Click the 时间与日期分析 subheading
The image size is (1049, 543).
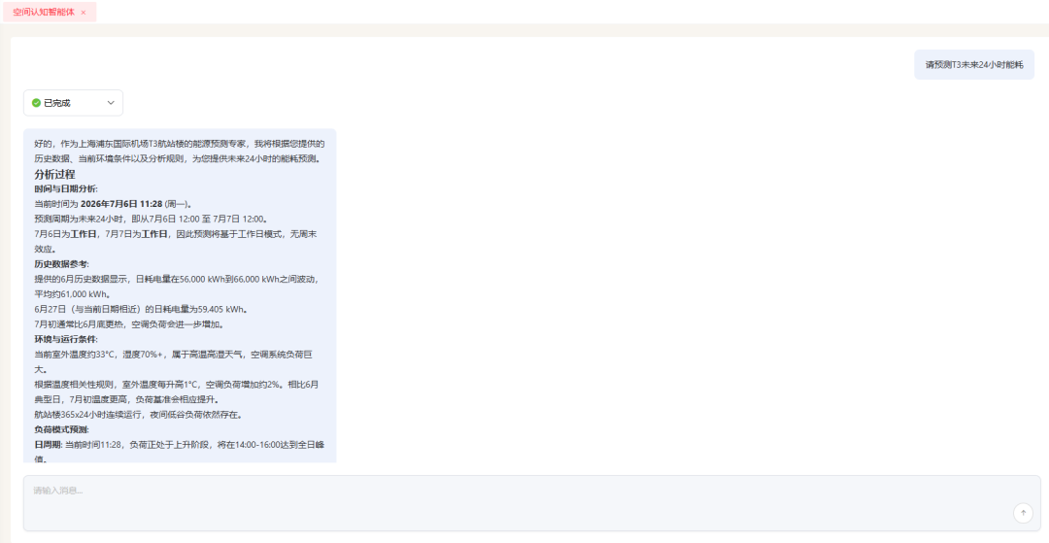pyautogui.click(x=66, y=189)
